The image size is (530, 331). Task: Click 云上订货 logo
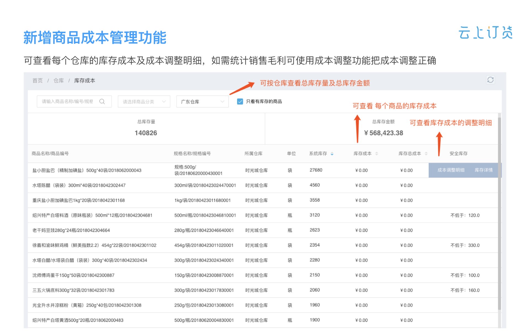click(x=486, y=33)
